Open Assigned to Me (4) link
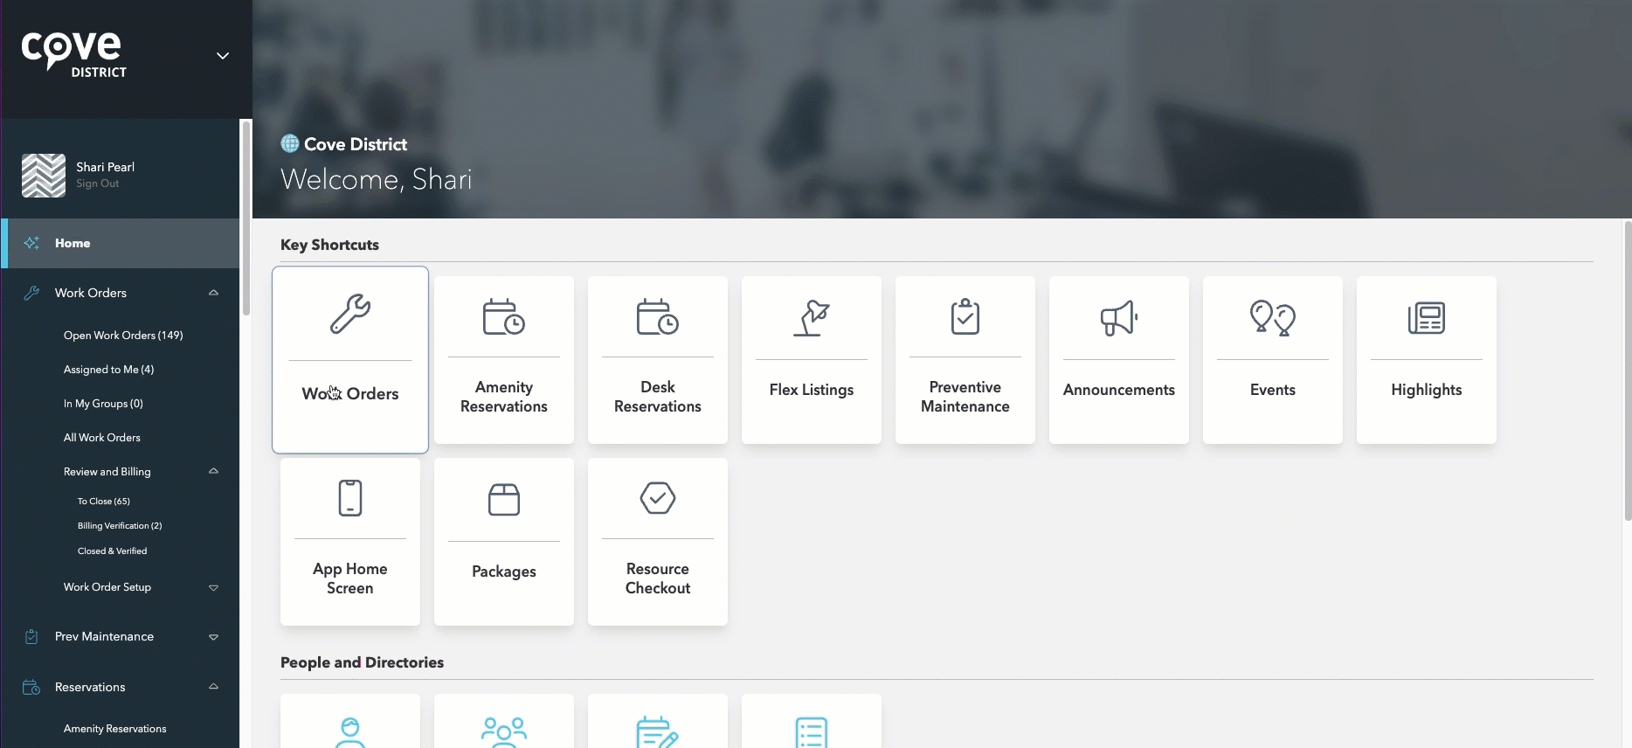This screenshot has height=748, width=1632. coord(108,370)
